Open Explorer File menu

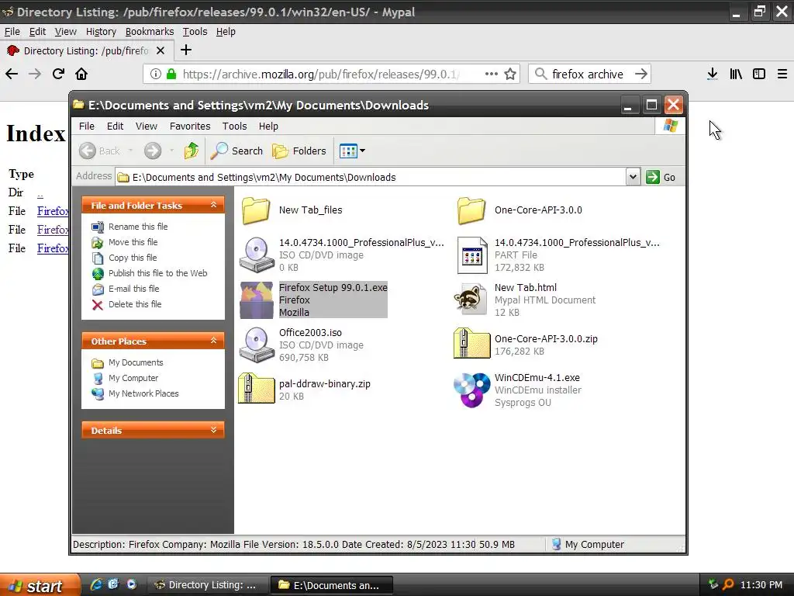87,126
